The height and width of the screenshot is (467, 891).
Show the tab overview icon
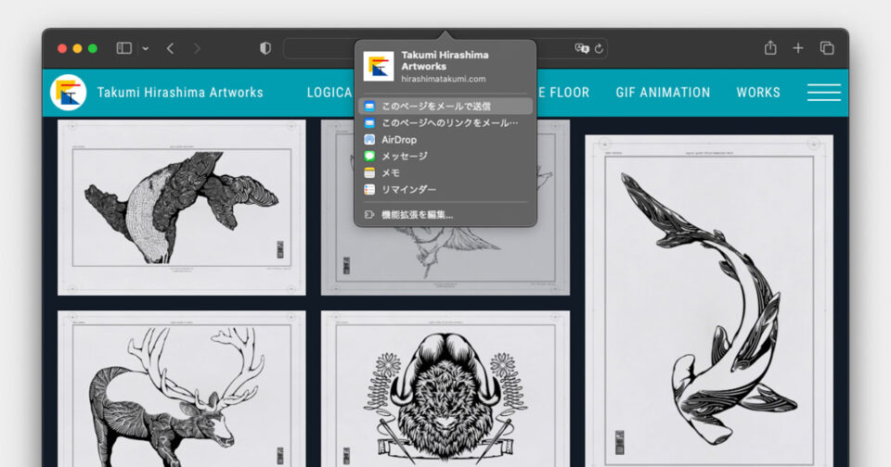(826, 48)
